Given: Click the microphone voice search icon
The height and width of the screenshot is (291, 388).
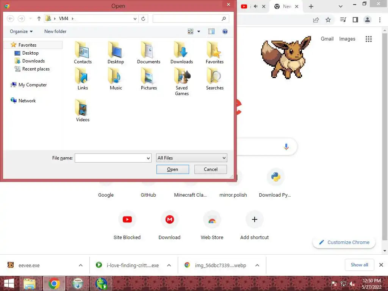Looking at the screenshot, I should (286, 147).
